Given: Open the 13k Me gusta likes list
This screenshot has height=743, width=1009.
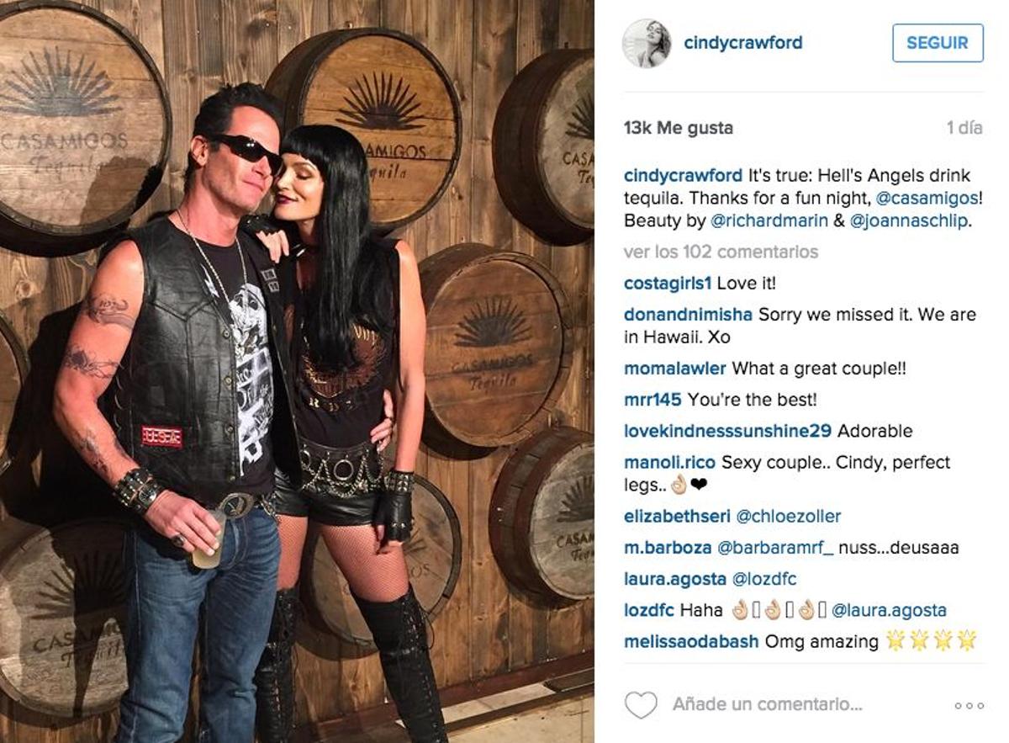Looking at the screenshot, I should 679,128.
